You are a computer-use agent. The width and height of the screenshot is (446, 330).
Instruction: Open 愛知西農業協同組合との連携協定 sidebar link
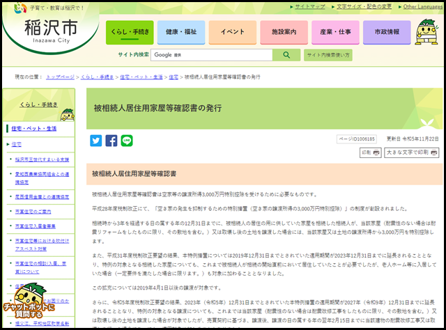point(42,178)
